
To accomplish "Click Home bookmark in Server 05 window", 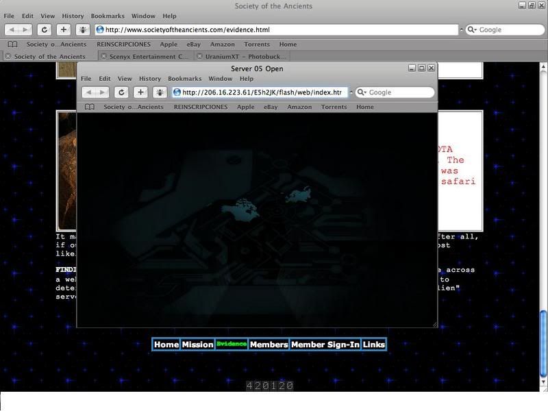I will coord(365,107).
